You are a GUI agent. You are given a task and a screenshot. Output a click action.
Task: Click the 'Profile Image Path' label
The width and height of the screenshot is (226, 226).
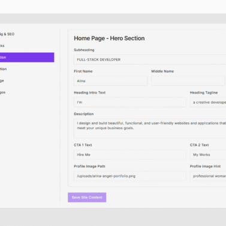89,167
